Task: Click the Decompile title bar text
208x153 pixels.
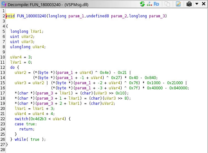Action: click(x=48, y=4)
